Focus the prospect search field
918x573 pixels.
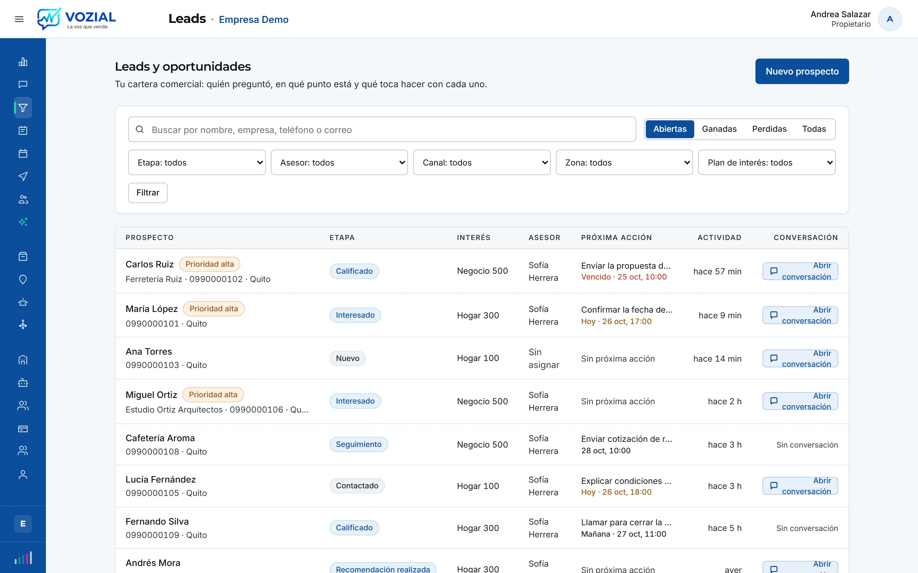[382, 130]
